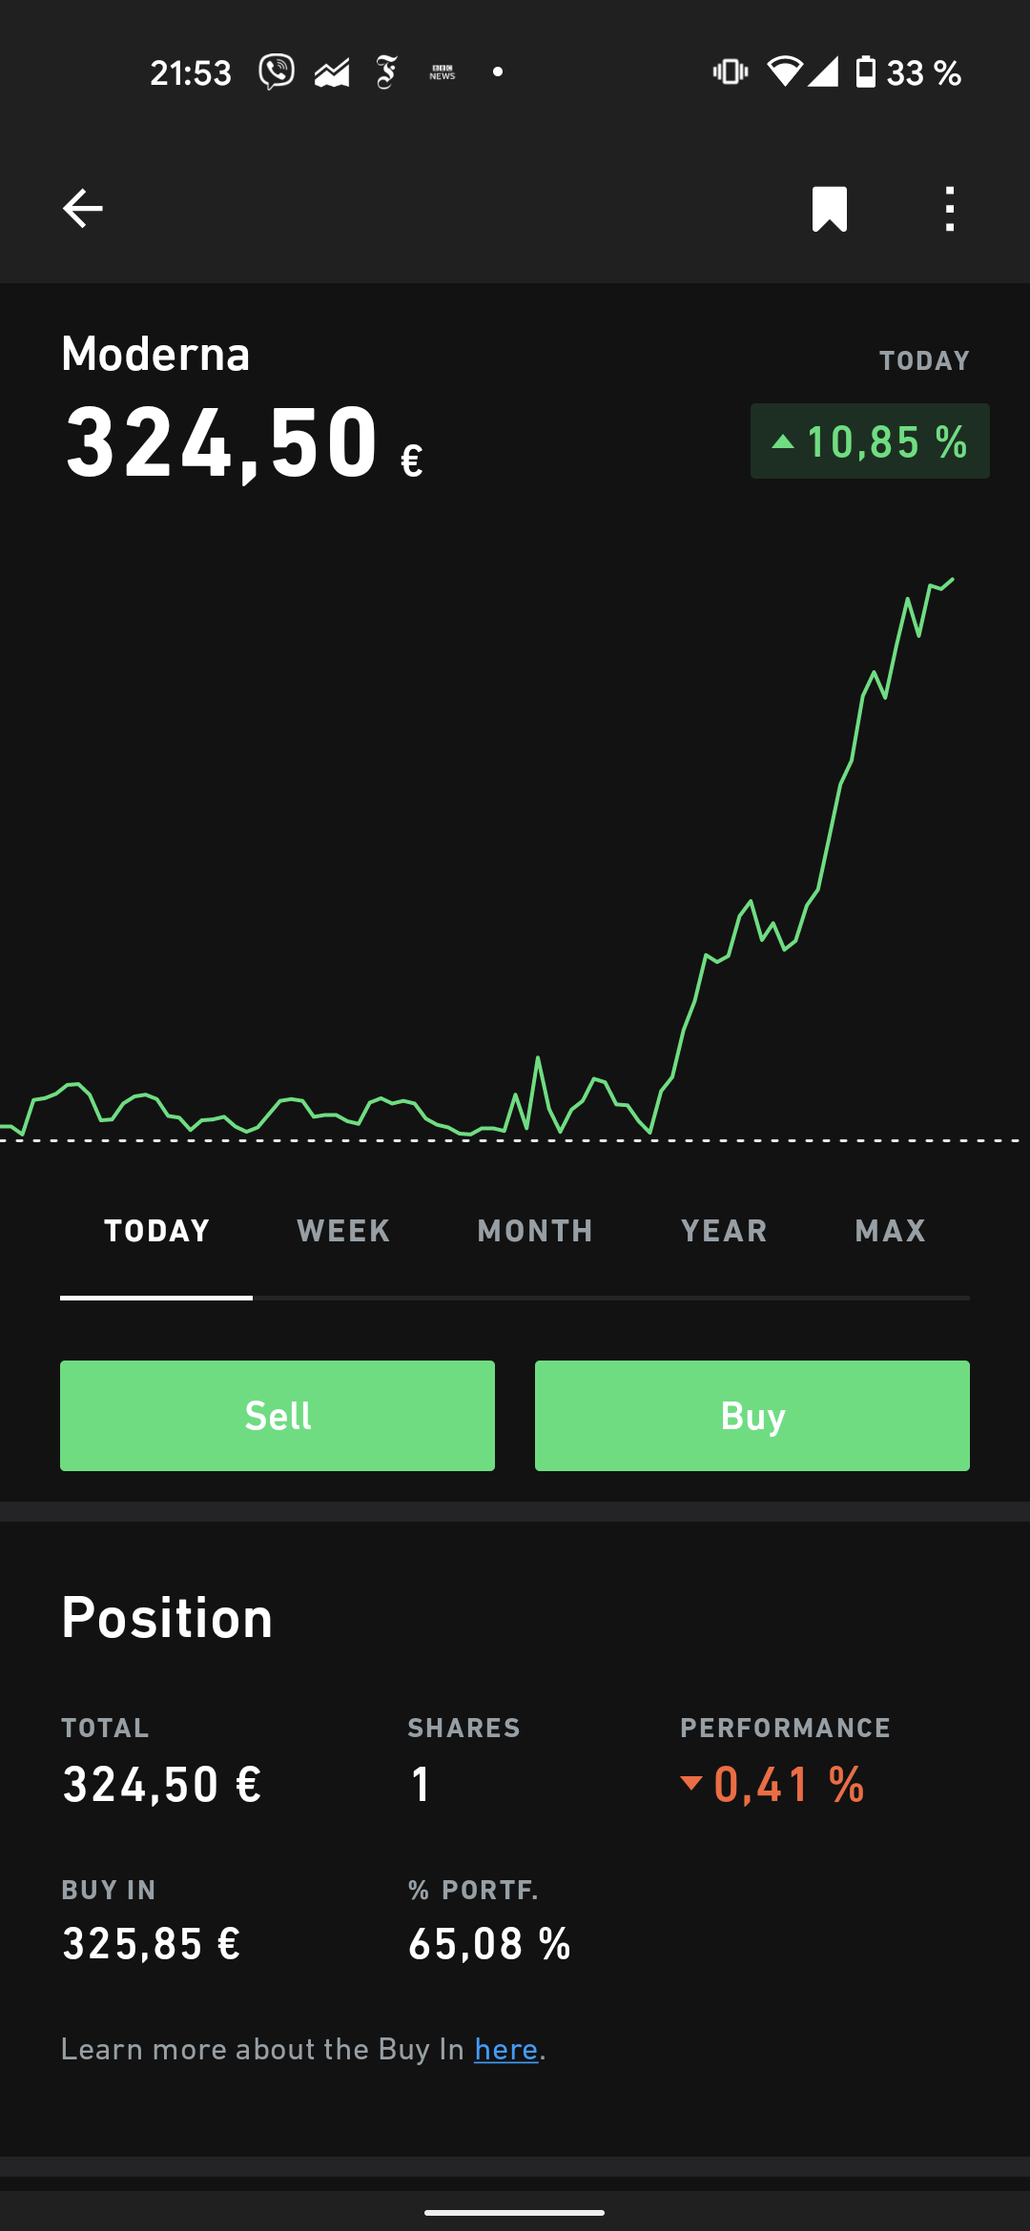Screen dimensions: 1030x2231
Task: Tap the Wi-Fi status icon
Action: tap(784, 72)
